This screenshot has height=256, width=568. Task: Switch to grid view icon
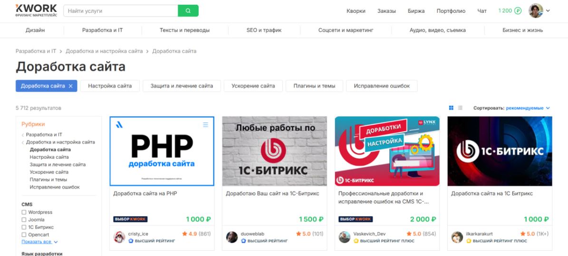pos(451,108)
